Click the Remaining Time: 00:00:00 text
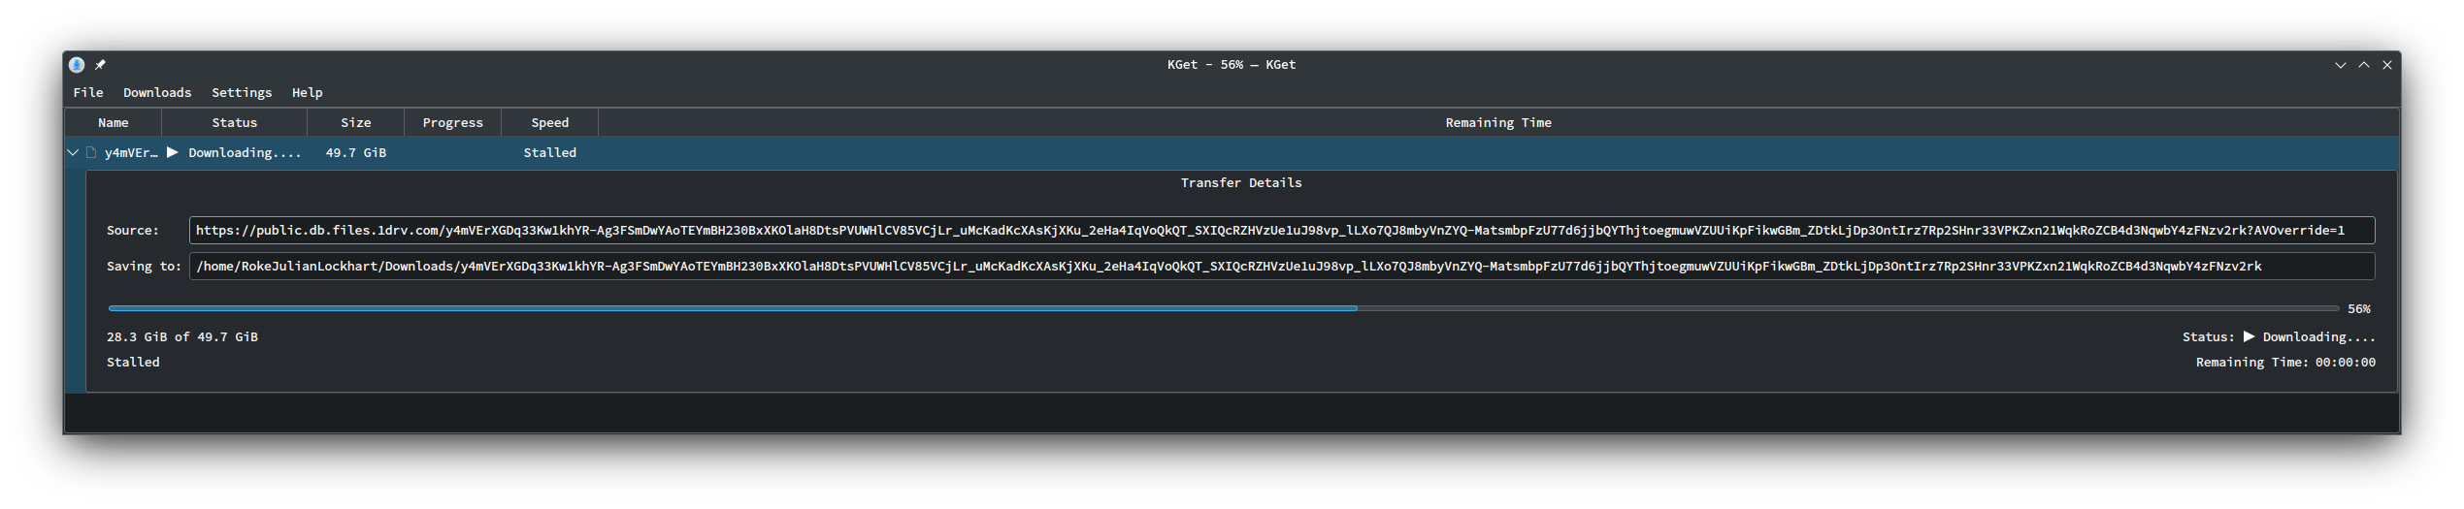Screen dimensions: 2464x509 2286,363
